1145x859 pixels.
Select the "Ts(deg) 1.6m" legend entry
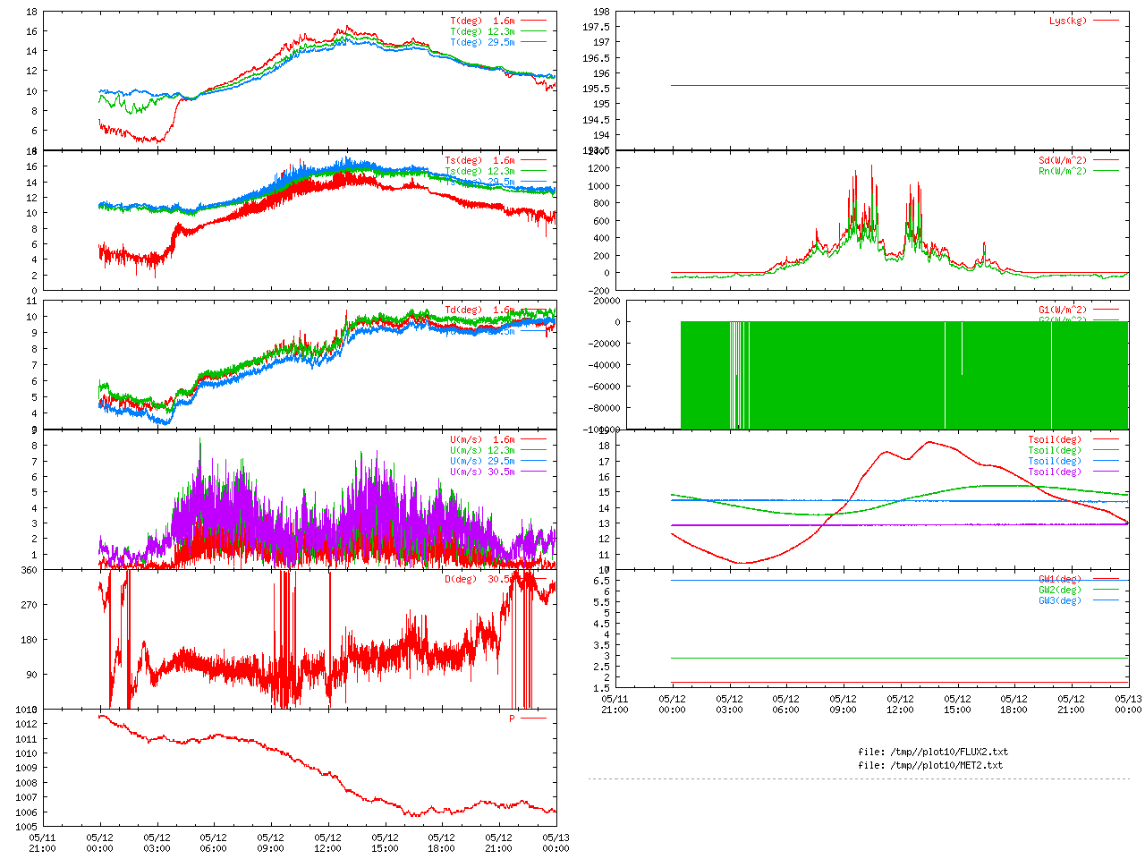pyautogui.click(x=479, y=160)
